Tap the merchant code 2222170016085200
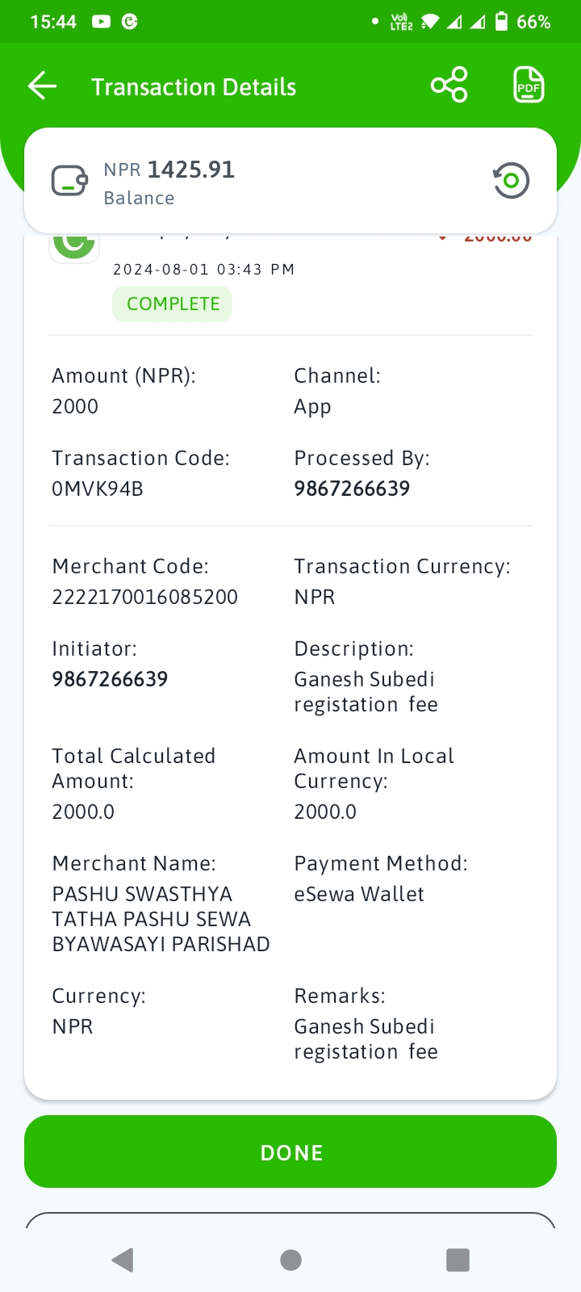 point(145,597)
